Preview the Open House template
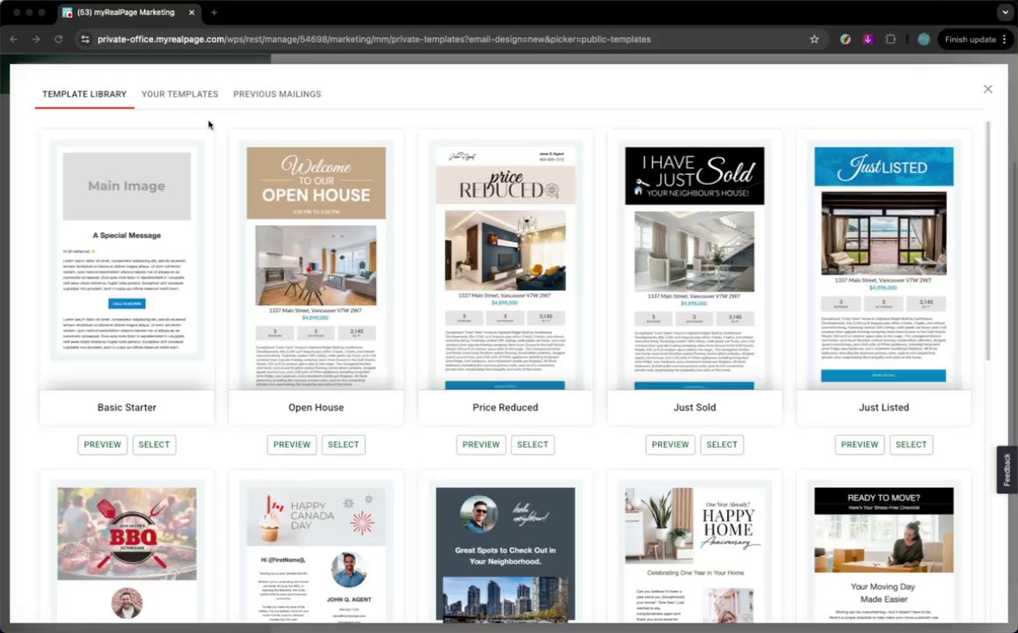This screenshot has width=1018, height=633. [x=292, y=445]
